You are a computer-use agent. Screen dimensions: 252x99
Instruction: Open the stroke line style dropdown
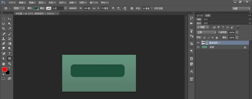click(x=73, y=8)
